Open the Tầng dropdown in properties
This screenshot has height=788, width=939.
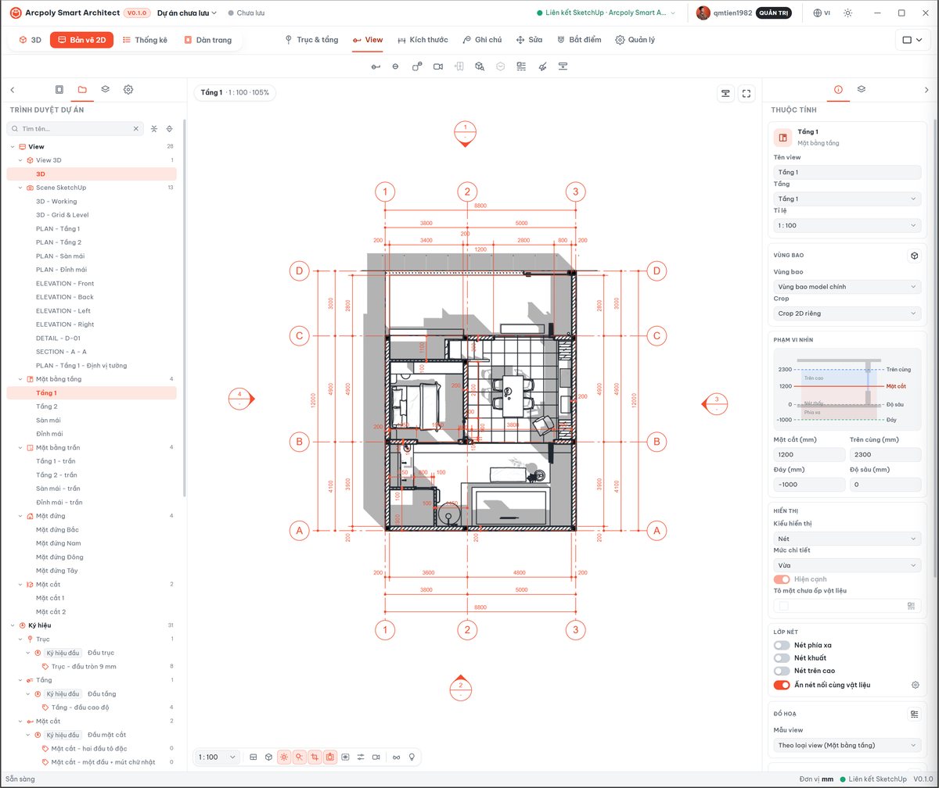847,199
